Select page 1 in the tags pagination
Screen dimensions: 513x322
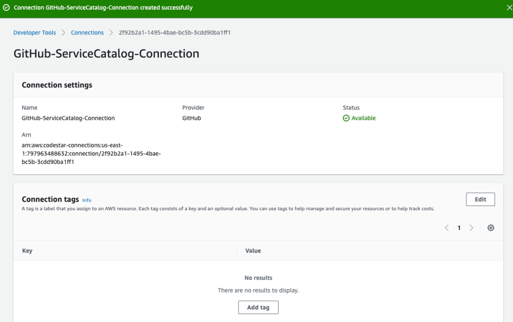pyautogui.click(x=459, y=227)
